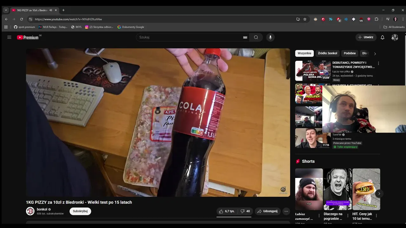Select the Źródło: bonkol filter chip
This screenshot has height=228, width=406.
point(328,53)
